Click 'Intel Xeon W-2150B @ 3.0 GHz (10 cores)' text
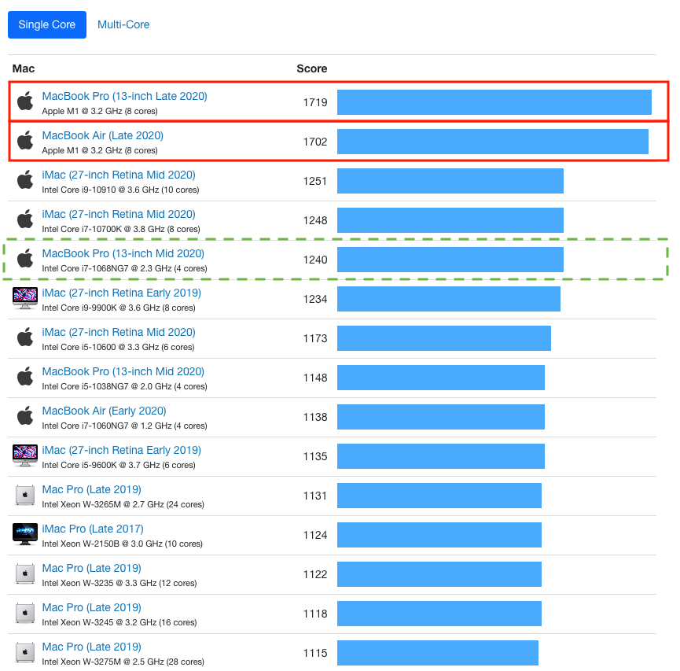Screen dimensions: 680x671 pos(123,544)
